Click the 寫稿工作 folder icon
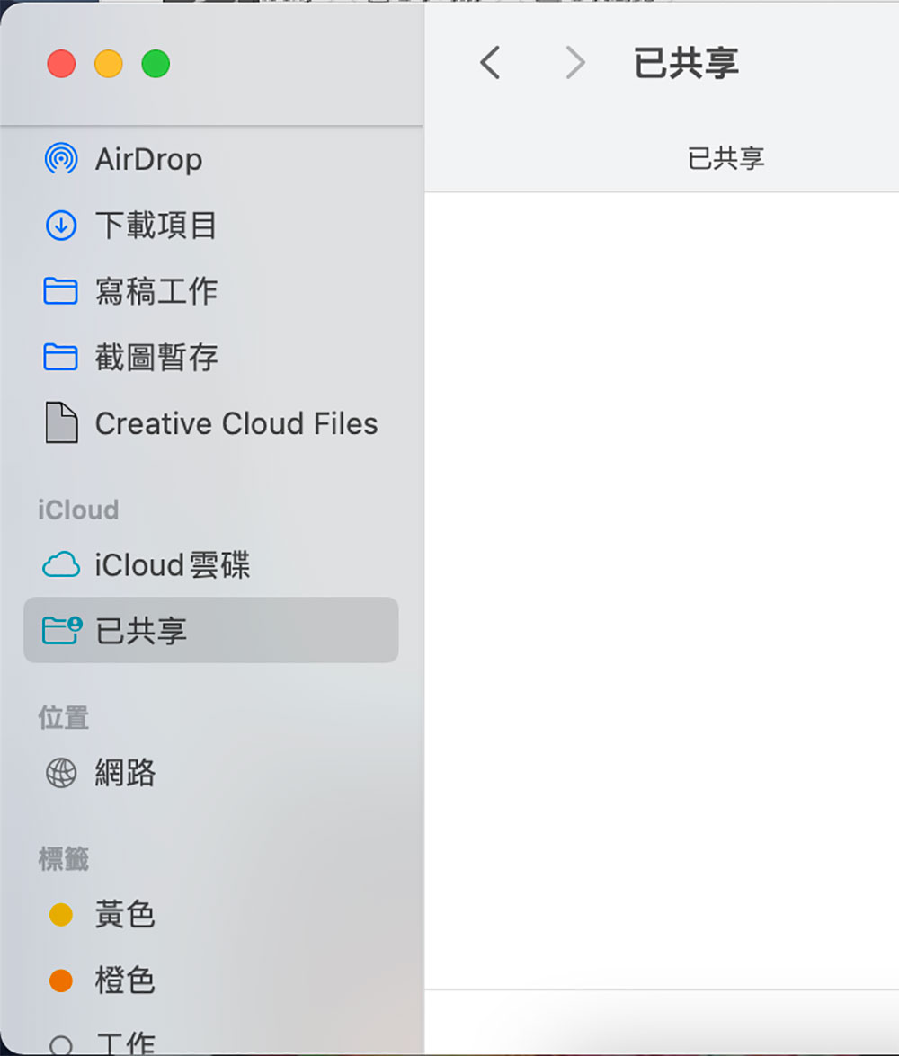899x1056 pixels. click(x=60, y=291)
